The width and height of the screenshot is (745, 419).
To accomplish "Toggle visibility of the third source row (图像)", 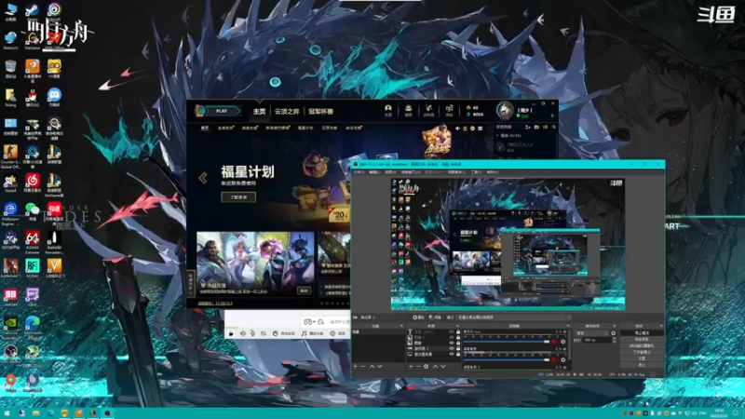I will point(452,343).
